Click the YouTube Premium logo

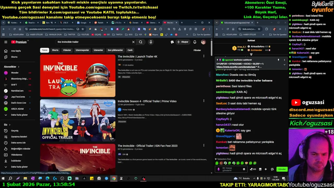(x=19, y=42)
